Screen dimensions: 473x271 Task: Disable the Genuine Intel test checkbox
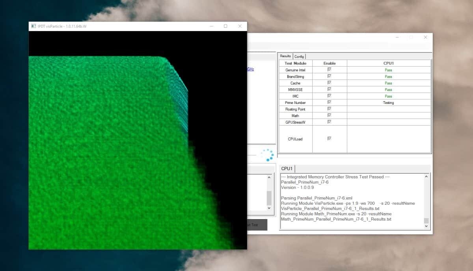click(329, 70)
